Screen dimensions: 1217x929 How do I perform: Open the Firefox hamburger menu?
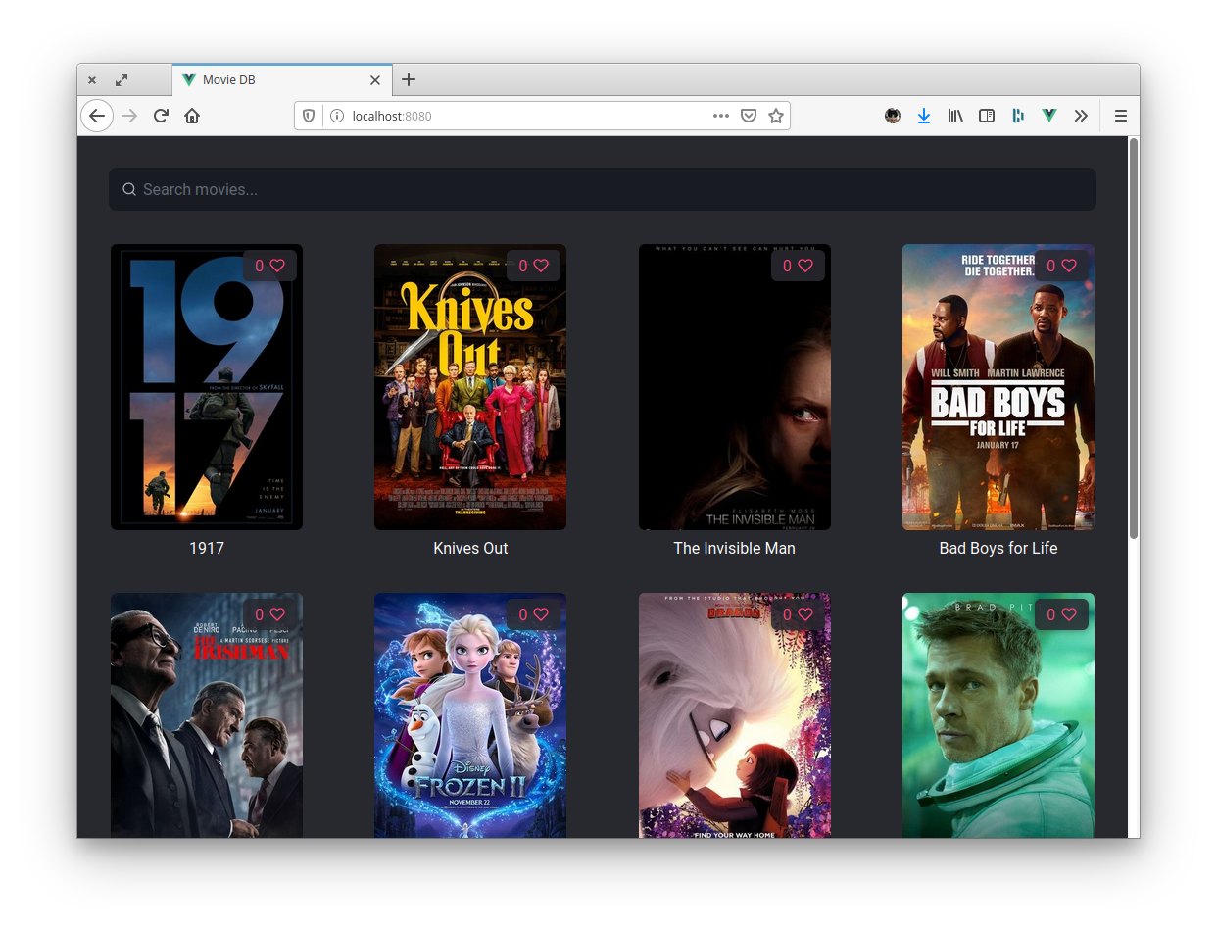tap(1121, 116)
